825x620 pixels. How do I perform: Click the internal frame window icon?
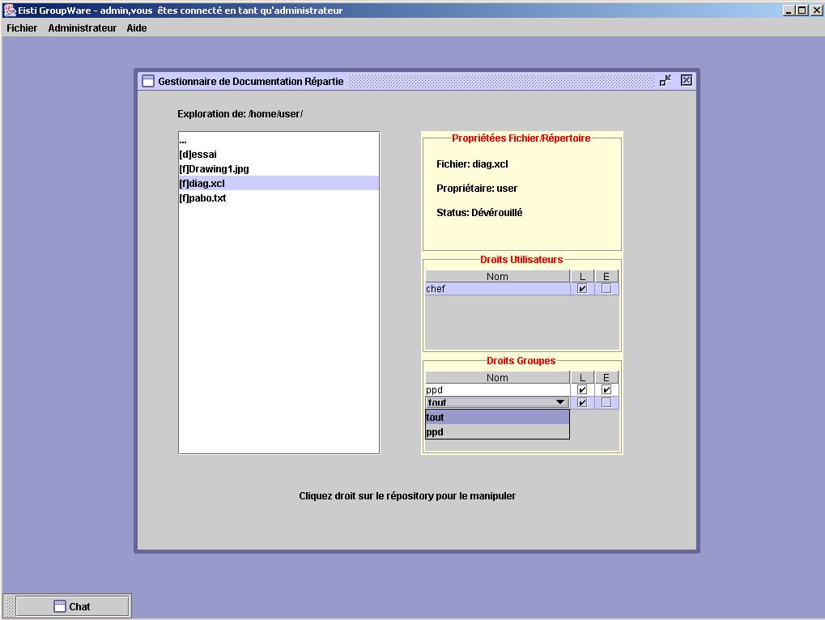148,81
